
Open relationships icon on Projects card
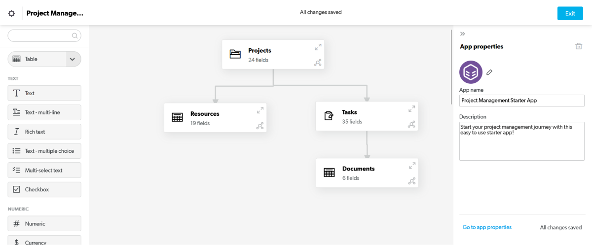[x=318, y=63]
